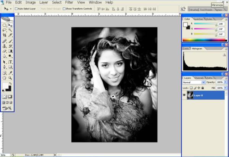Select the Lasso tool
The height and width of the screenshot is (157, 229).
(x=4, y=30)
